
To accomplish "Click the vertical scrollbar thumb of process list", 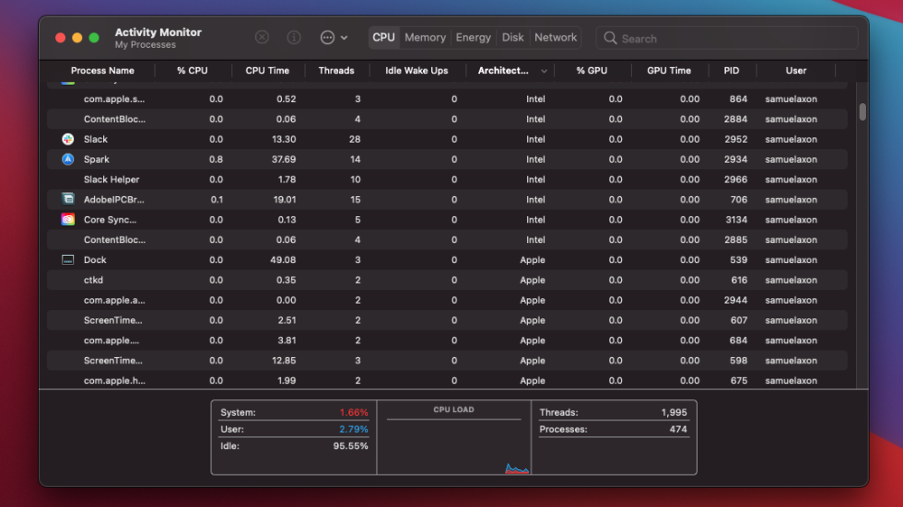I will point(862,111).
